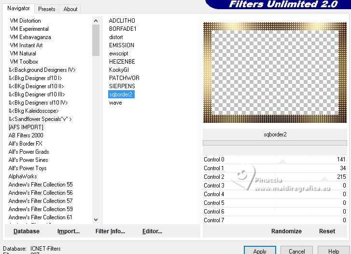Open the Presets tab
Screen dimensions: 351x254
click(x=46, y=9)
